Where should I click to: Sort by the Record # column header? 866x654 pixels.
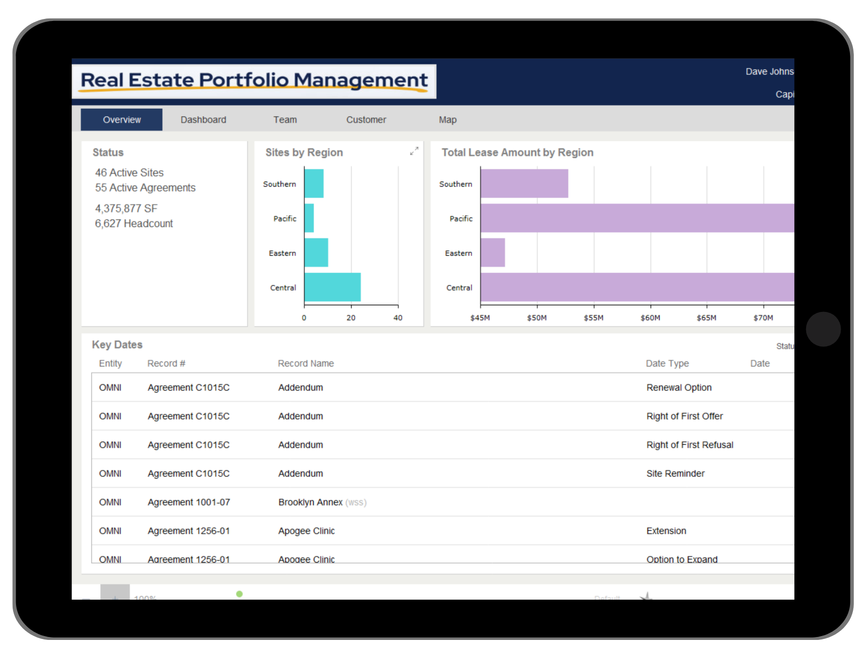click(x=166, y=363)
